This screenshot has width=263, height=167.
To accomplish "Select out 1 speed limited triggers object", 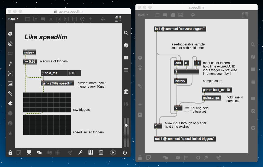I will pos(185,139).
